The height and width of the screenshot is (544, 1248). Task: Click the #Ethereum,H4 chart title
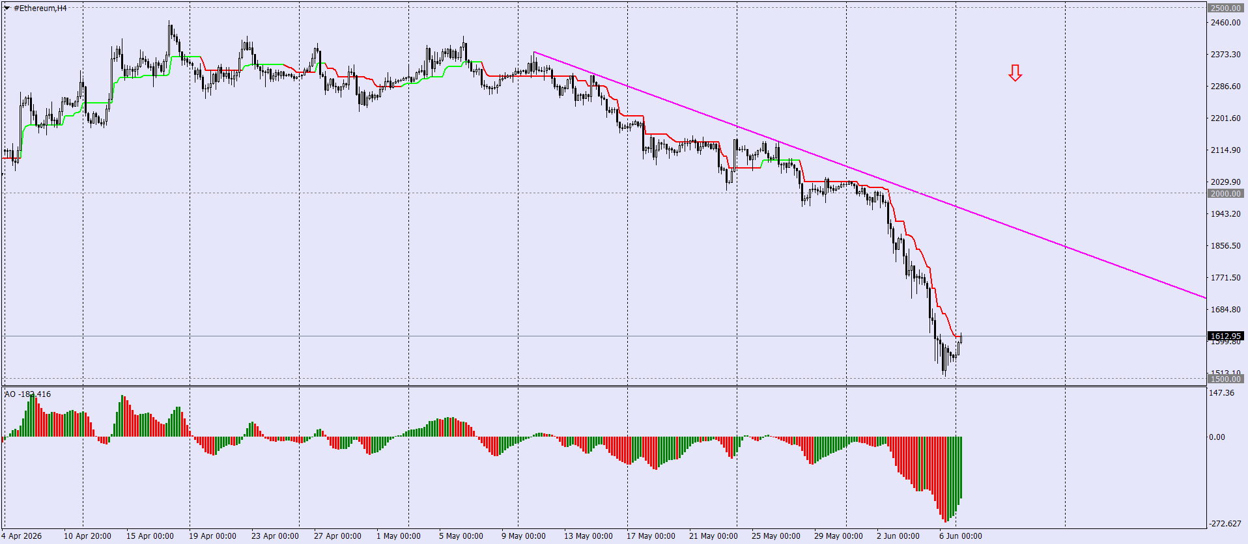pyautogui.click(x=40, y=8)
